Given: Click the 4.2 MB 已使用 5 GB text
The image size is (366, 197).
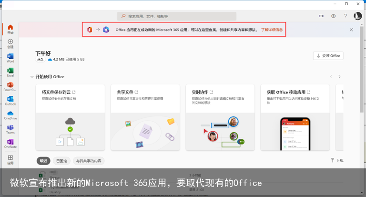Looking at the screenshot, I should tap(69, 60).
